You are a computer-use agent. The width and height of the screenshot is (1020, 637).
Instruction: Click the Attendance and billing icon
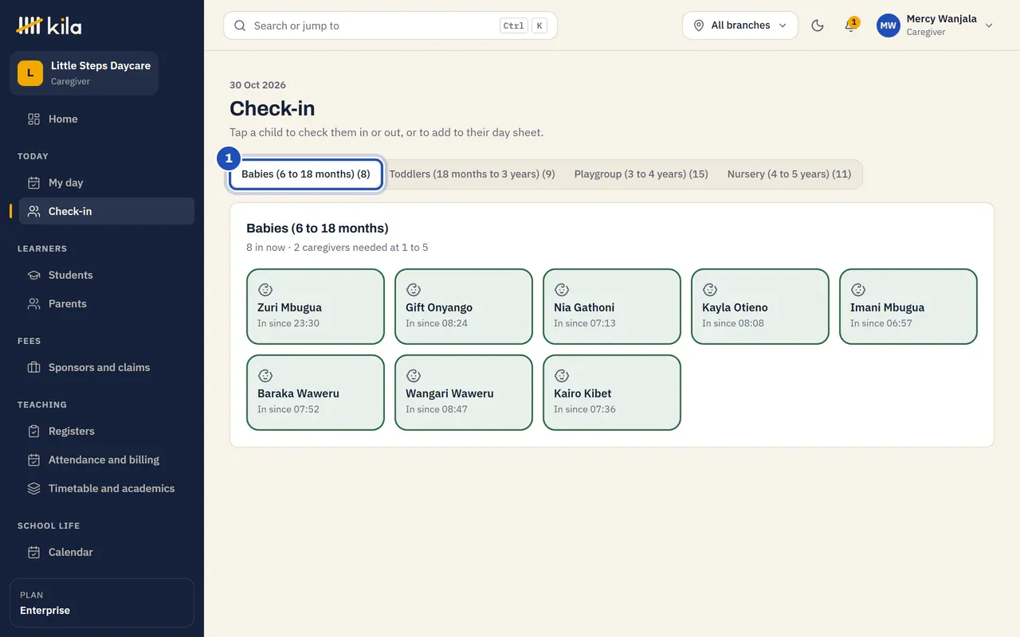point(33,459)
